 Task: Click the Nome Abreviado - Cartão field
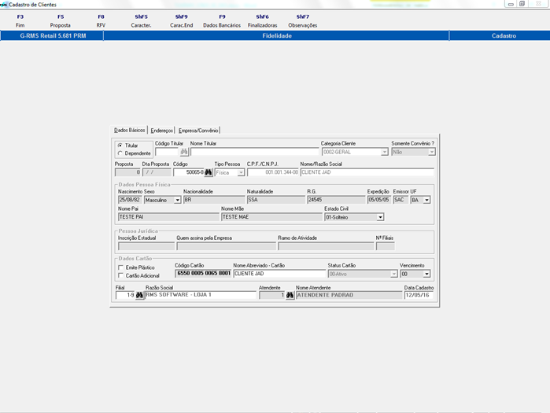279,274
